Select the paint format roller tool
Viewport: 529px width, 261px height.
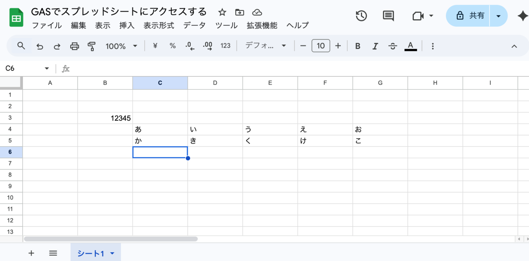(x=91, y=46)
